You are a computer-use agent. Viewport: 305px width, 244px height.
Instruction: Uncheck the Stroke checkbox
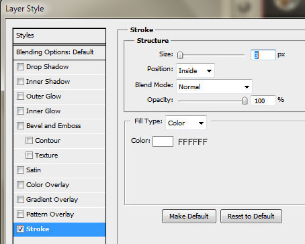[x=20, y=229]
